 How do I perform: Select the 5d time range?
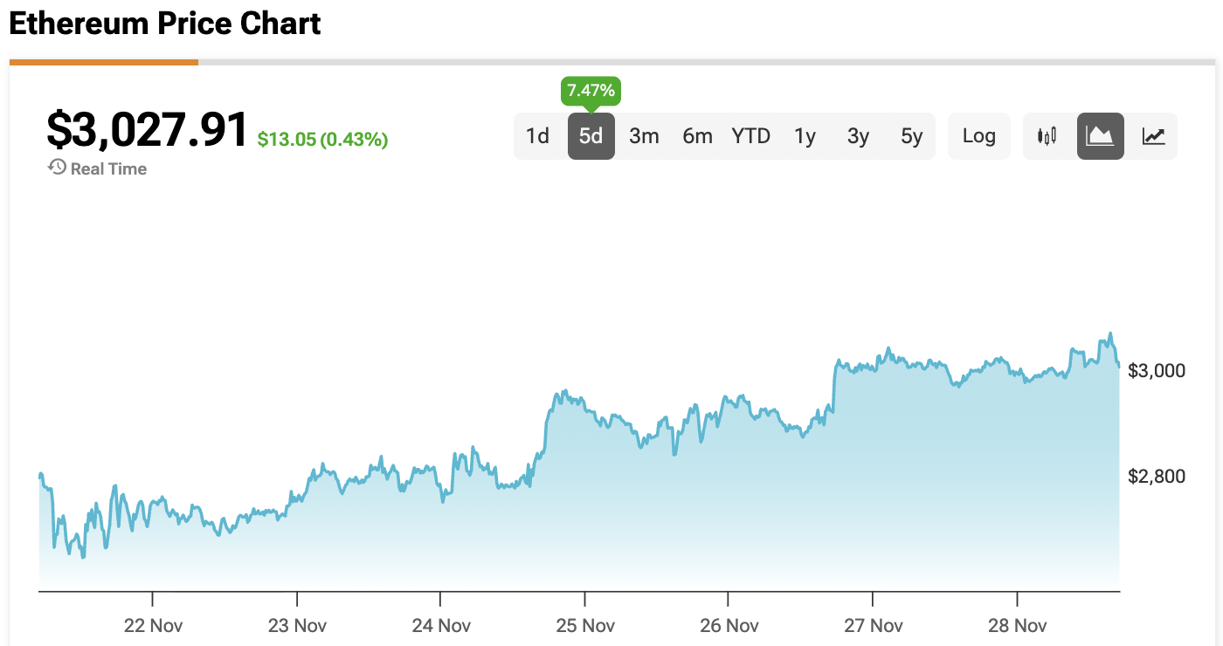pos(591,136)
